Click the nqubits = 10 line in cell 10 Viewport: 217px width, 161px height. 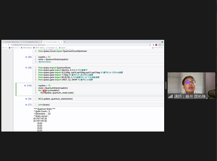(44, 86)
